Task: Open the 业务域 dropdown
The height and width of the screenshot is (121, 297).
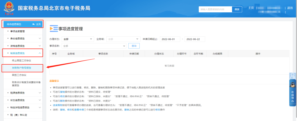Action: pyautogui.click(x=123, y=39)
